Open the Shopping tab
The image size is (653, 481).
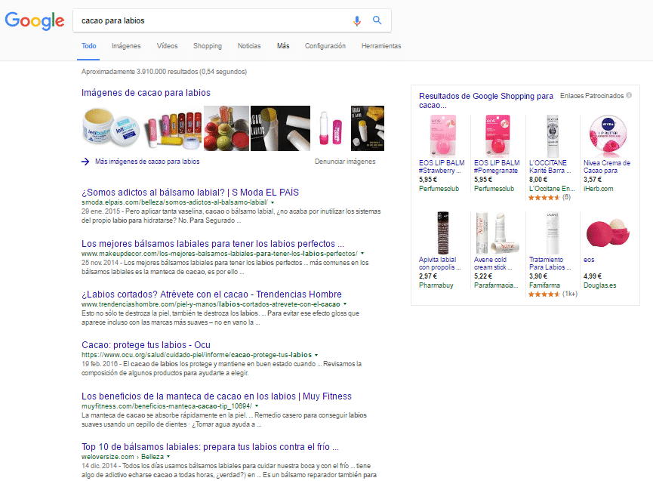click(x=208, y=46)
